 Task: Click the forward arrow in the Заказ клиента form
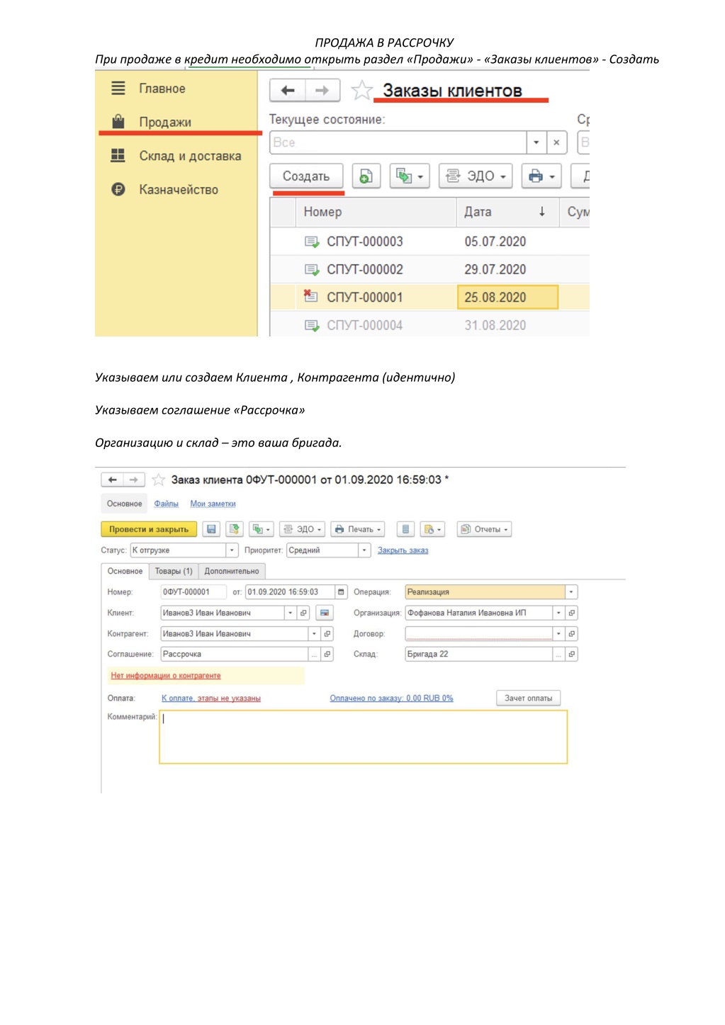134,480
